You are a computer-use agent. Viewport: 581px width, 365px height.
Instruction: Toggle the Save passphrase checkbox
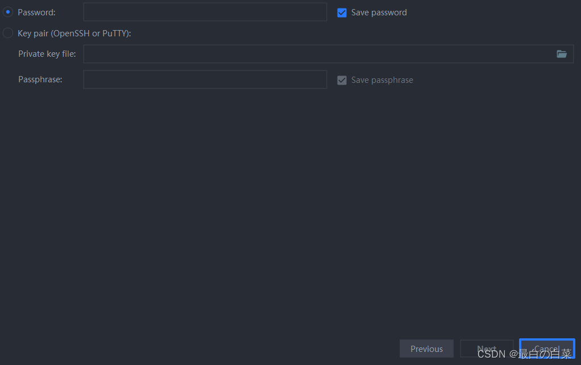tap(342, 80)
